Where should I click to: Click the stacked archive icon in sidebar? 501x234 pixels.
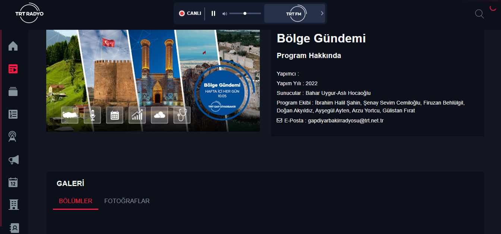tap(13, 92)
